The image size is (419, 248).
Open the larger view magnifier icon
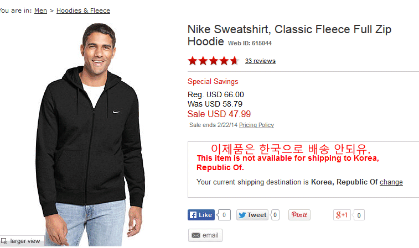pos(4,241)
